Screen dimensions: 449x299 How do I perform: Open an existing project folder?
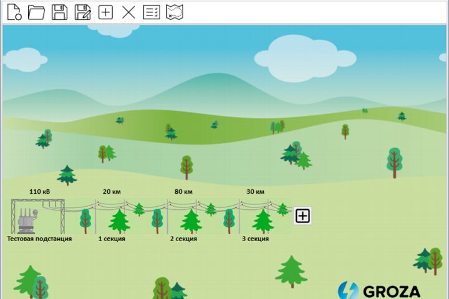click(x=36, y=12)
